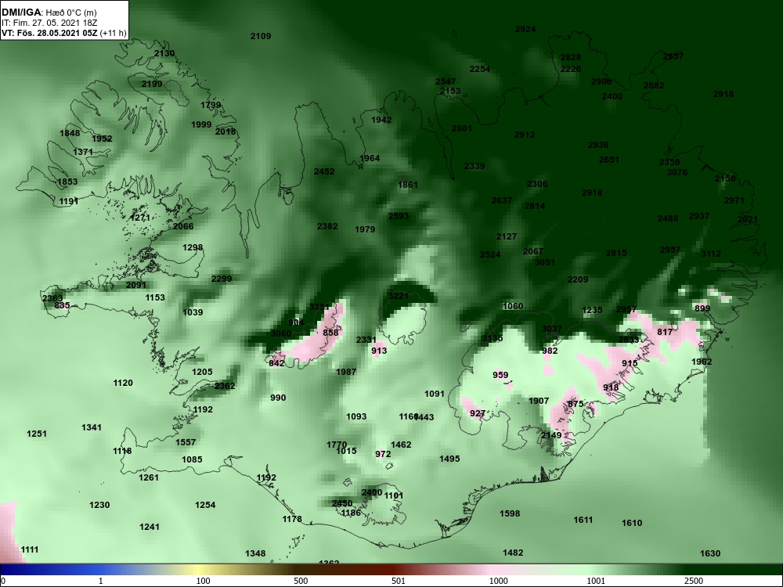Click the 1495 value label
Screen dimensions: 783x587
(449, 459)
